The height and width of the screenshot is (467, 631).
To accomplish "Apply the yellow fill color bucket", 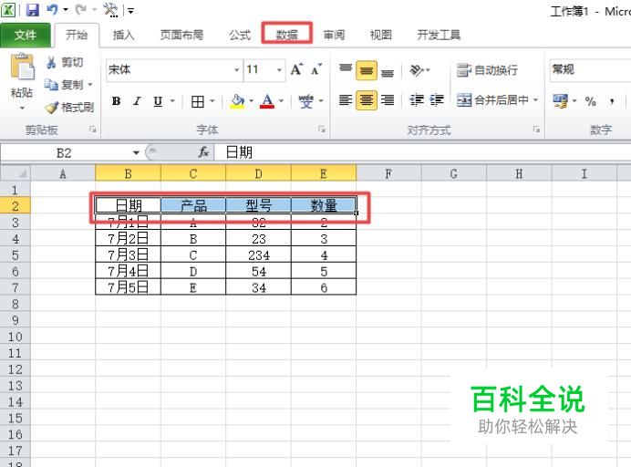I will 237,101.
